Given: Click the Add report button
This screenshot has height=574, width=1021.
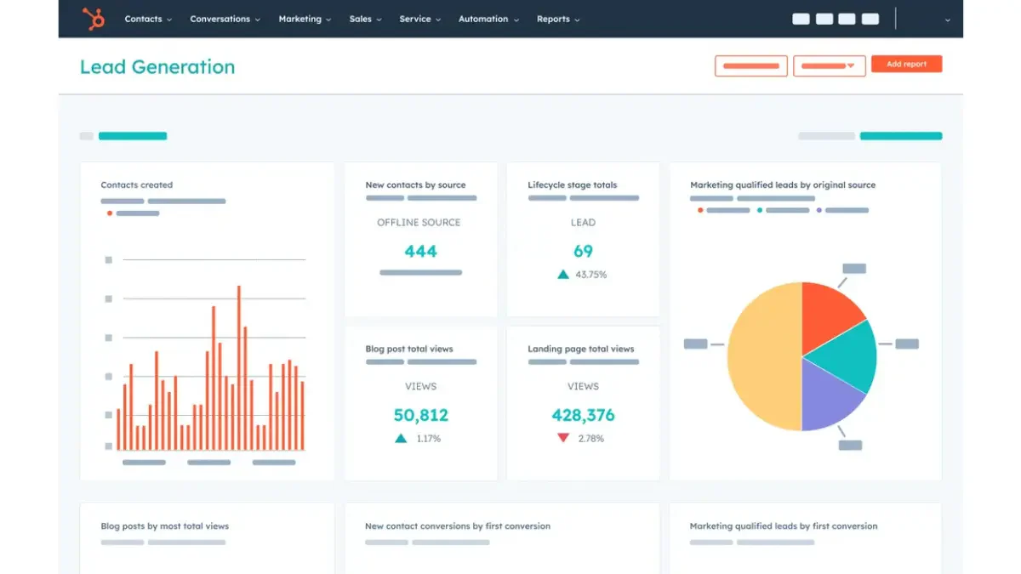Looking at the screenshot, I should click(x=906, y=65).
